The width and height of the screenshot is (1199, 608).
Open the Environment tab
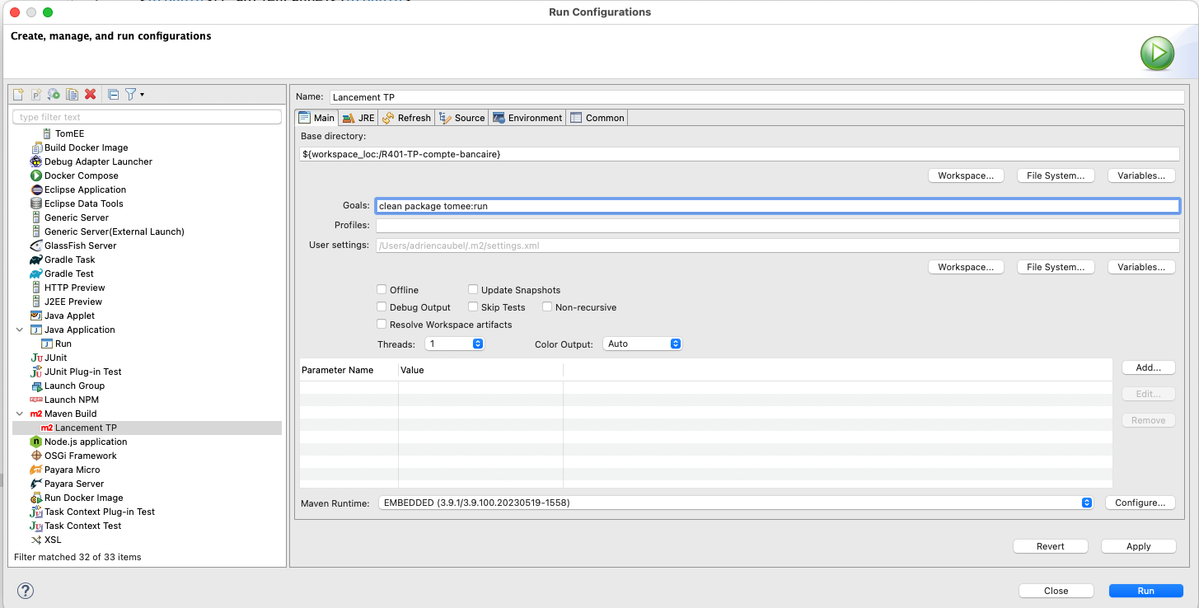(x=527, y=118)
